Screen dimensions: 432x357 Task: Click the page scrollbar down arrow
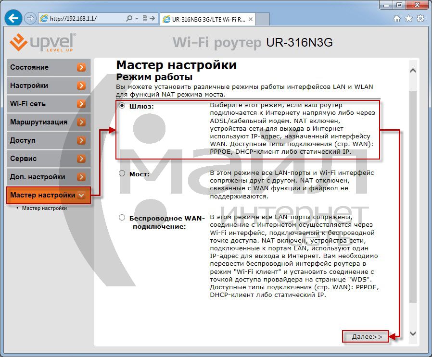413,333
